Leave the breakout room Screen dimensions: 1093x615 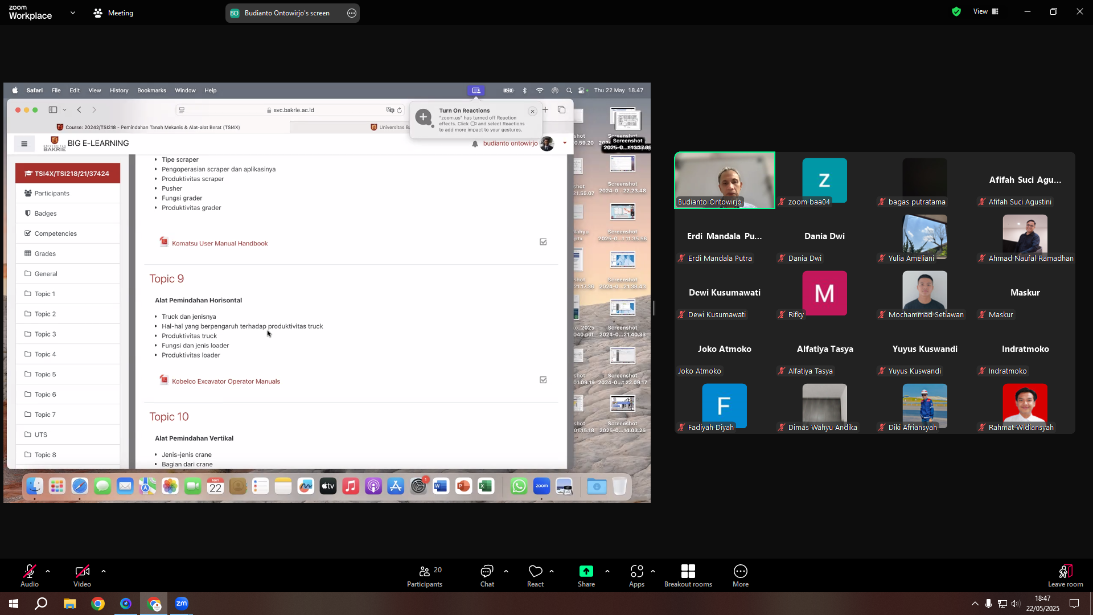coord(1066,575)
